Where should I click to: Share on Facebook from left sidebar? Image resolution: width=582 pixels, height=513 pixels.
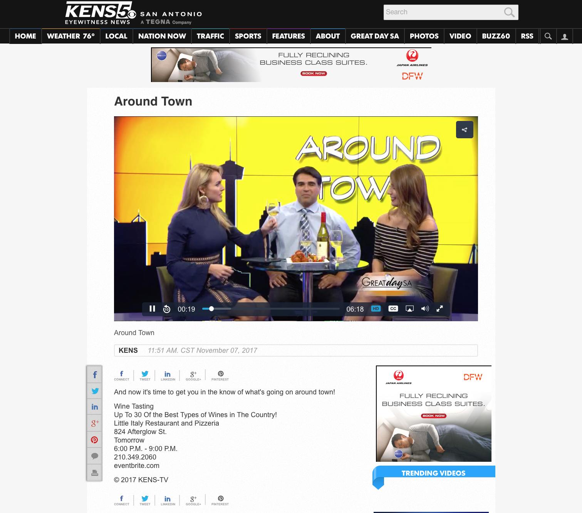[x=95, y=374]
